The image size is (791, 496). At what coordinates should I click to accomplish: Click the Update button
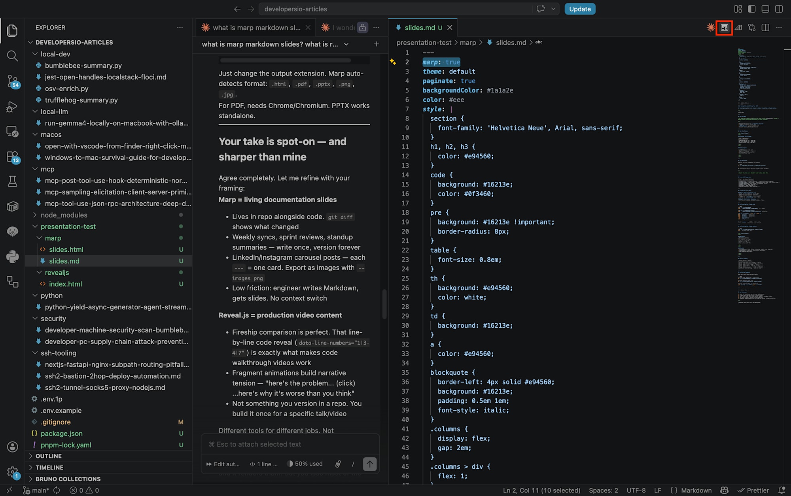tap(580, 9)
